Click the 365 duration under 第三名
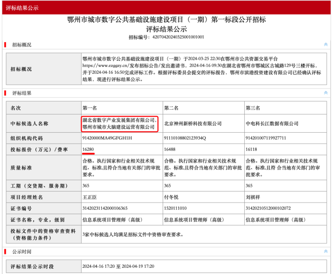 point(249,186)
